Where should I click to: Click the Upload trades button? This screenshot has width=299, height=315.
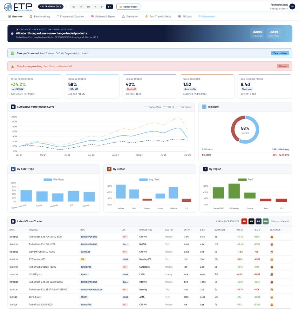tap(128, 7)
